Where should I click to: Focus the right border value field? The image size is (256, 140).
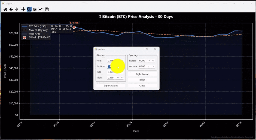point(111,78)
